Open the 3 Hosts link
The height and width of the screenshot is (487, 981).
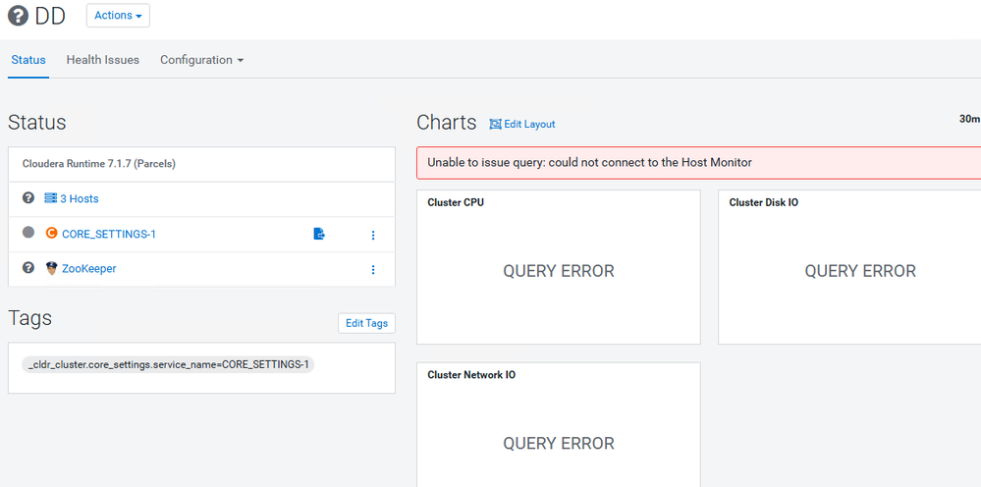(x=80, y=198)
